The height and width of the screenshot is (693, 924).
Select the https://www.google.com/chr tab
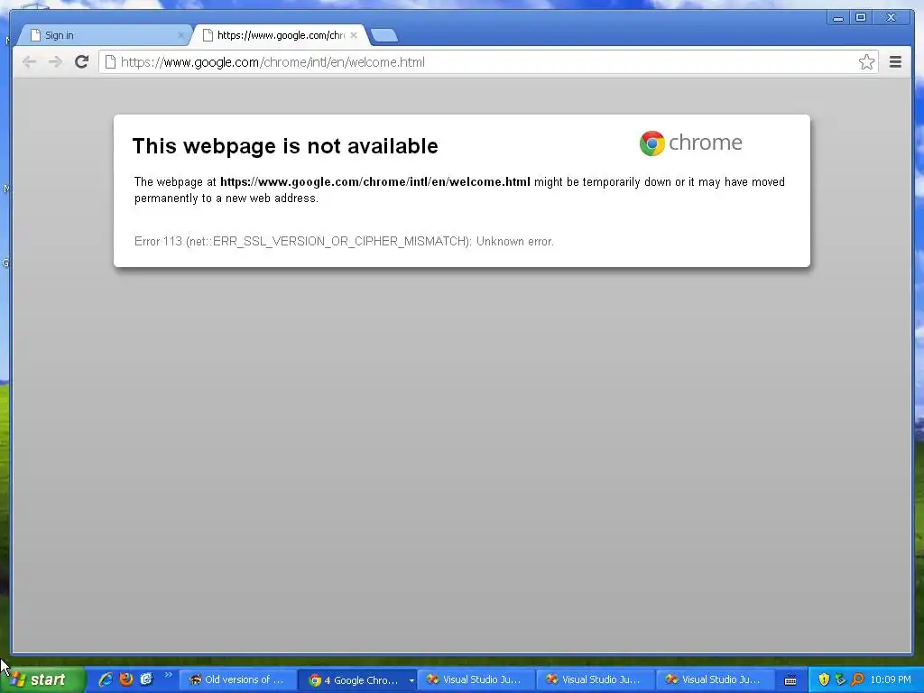tap(282, 35)
